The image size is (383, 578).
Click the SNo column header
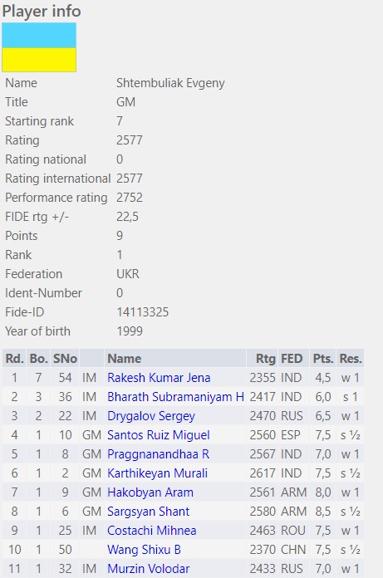(x=65, y=358)
